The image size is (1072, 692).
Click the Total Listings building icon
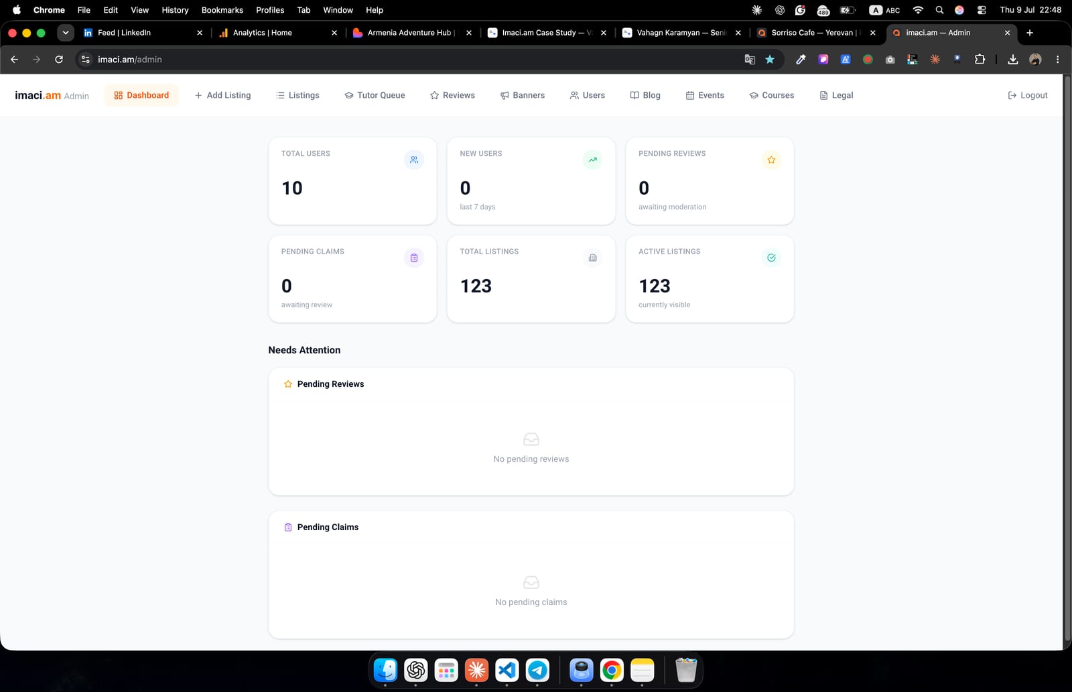593,258
